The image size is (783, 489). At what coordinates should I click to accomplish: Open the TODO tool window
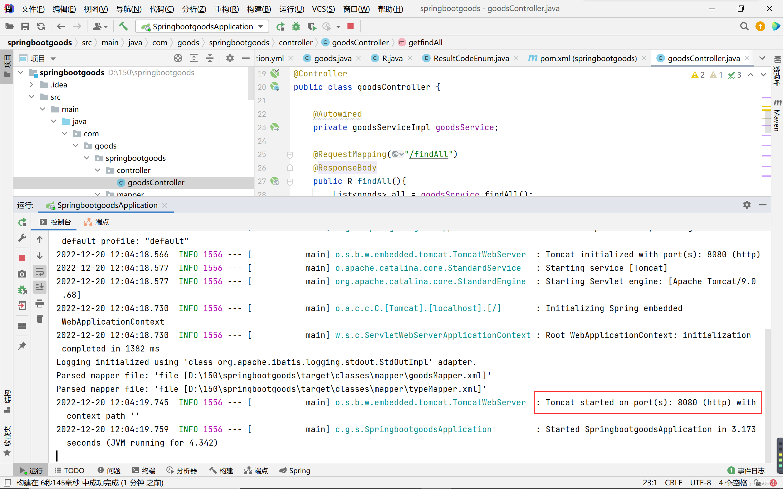pyautogui.click(x=69, y=470)
